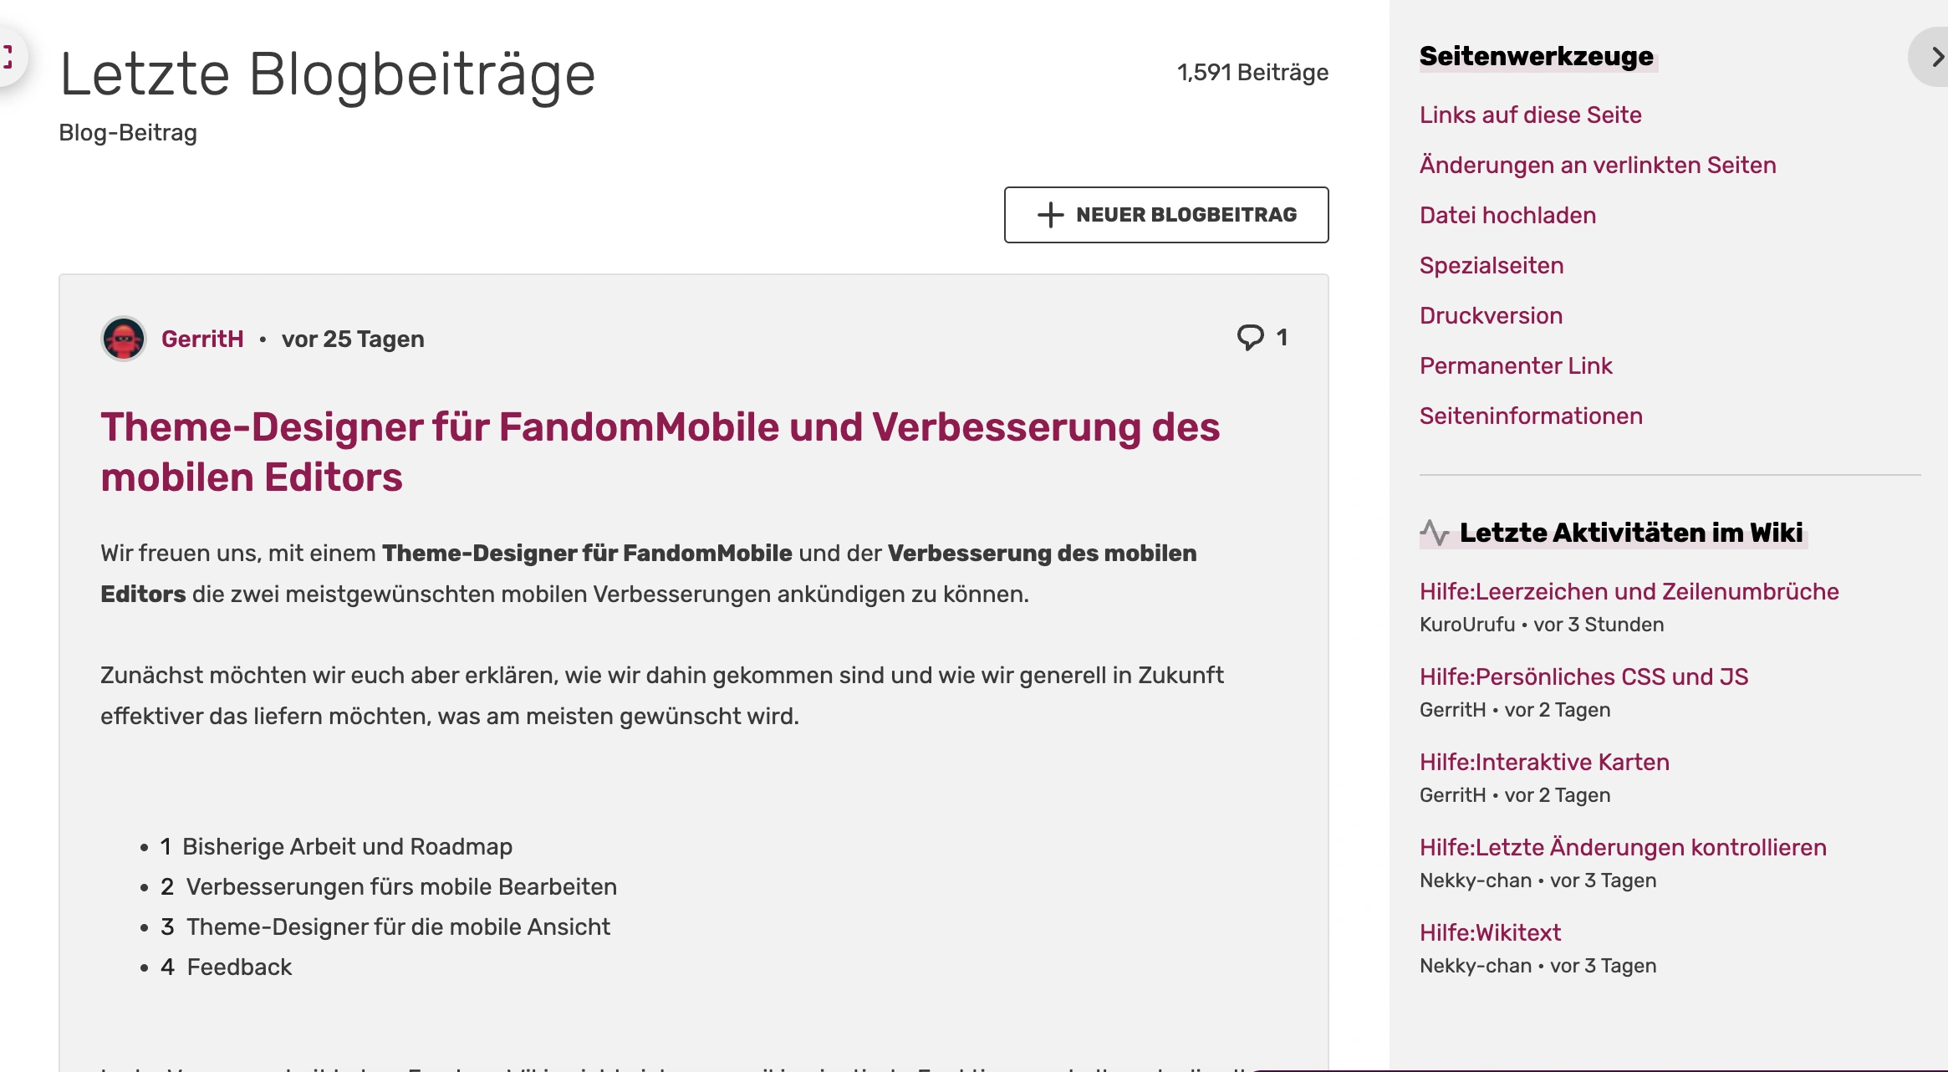1948x1072 pixels.
Task: Open Hilfe:Letzte Änderungen kontrollieren
Action: point(1623,847)
